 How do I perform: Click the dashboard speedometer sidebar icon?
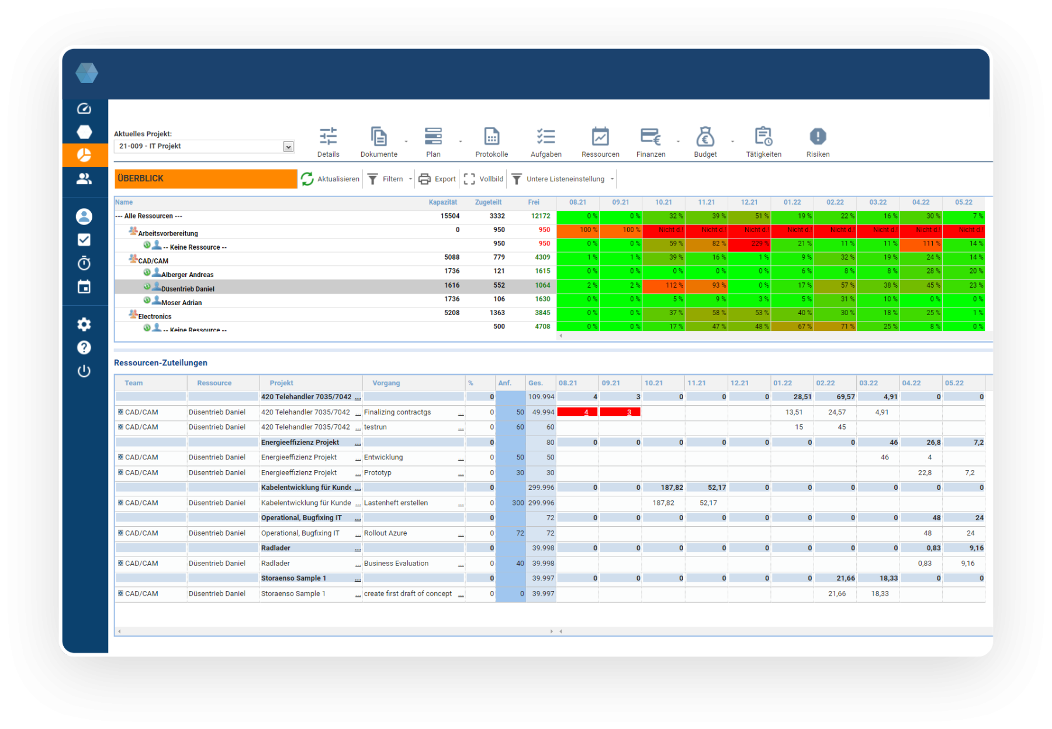(84, 109)
